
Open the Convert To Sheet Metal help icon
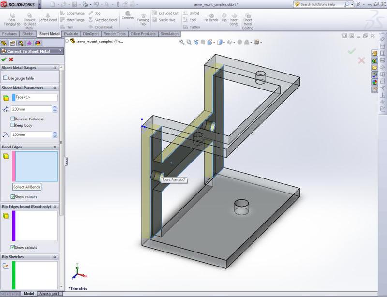pyautogui.click(x=60, y=51)
